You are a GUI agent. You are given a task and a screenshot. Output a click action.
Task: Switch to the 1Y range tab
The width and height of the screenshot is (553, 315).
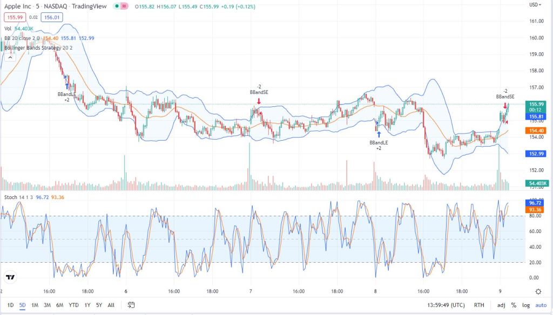tap(86, 305)
